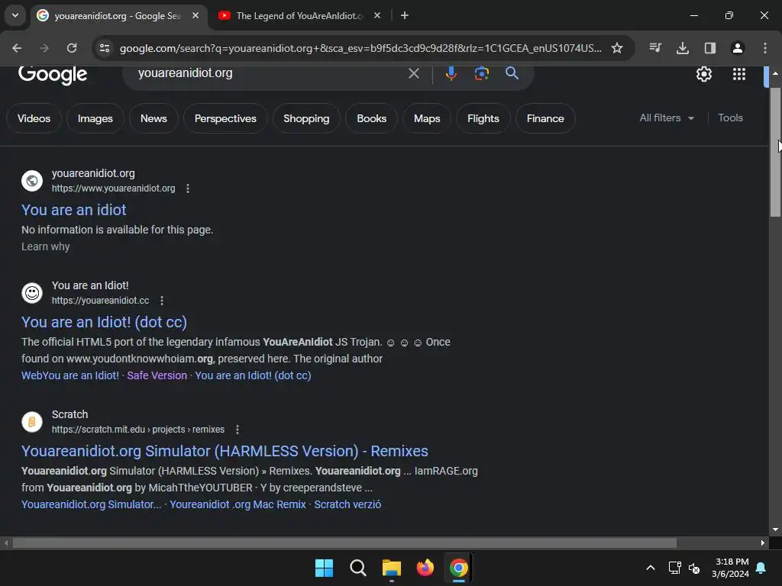
Task: Go back to the previous page
Action: [x=17, y=48]
